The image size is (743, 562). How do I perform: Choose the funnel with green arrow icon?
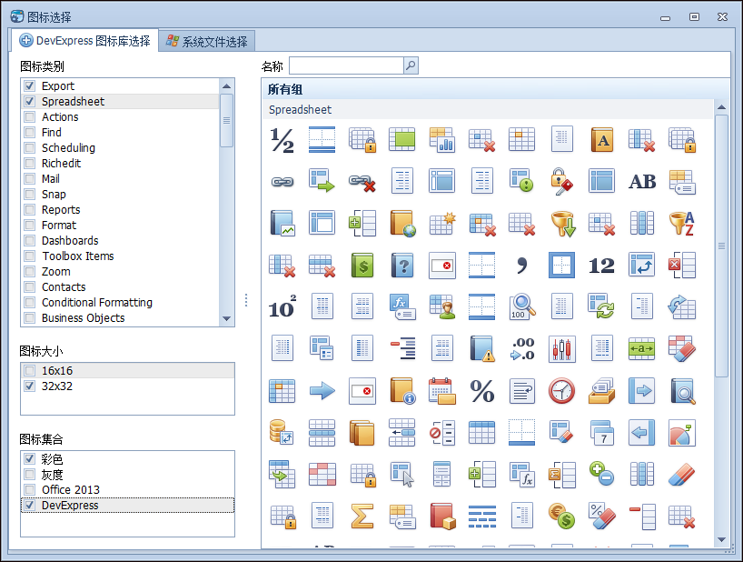(x=562, y=224)
